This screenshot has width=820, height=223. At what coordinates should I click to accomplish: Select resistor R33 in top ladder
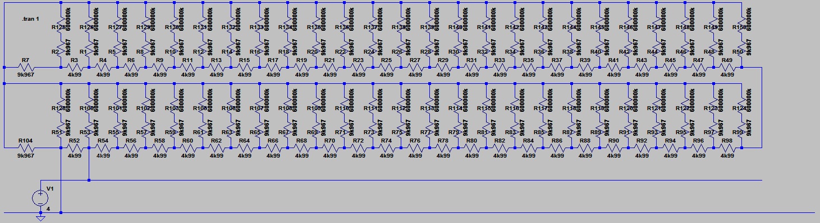500,68
